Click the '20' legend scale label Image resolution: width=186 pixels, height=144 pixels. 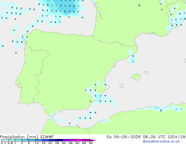50,143
